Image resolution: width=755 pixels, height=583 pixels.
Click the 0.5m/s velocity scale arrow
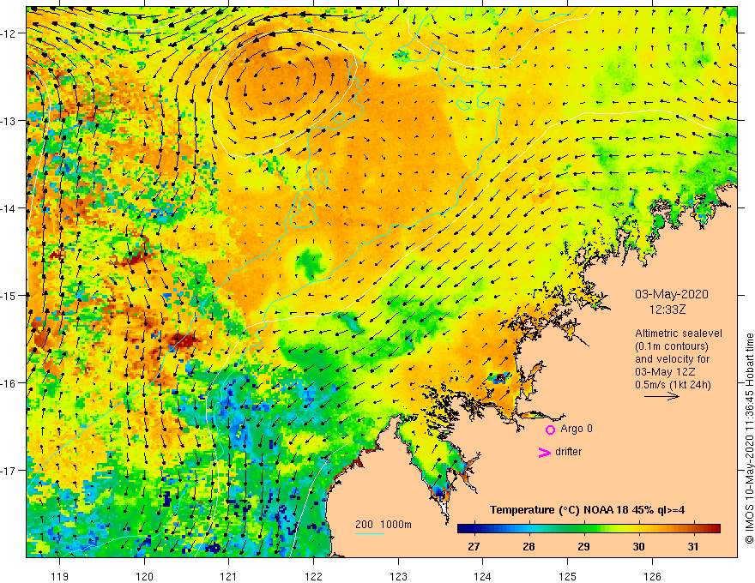[661, 396]
